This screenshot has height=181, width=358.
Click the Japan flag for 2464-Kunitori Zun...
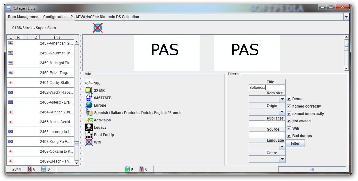[x=10, y=112]
